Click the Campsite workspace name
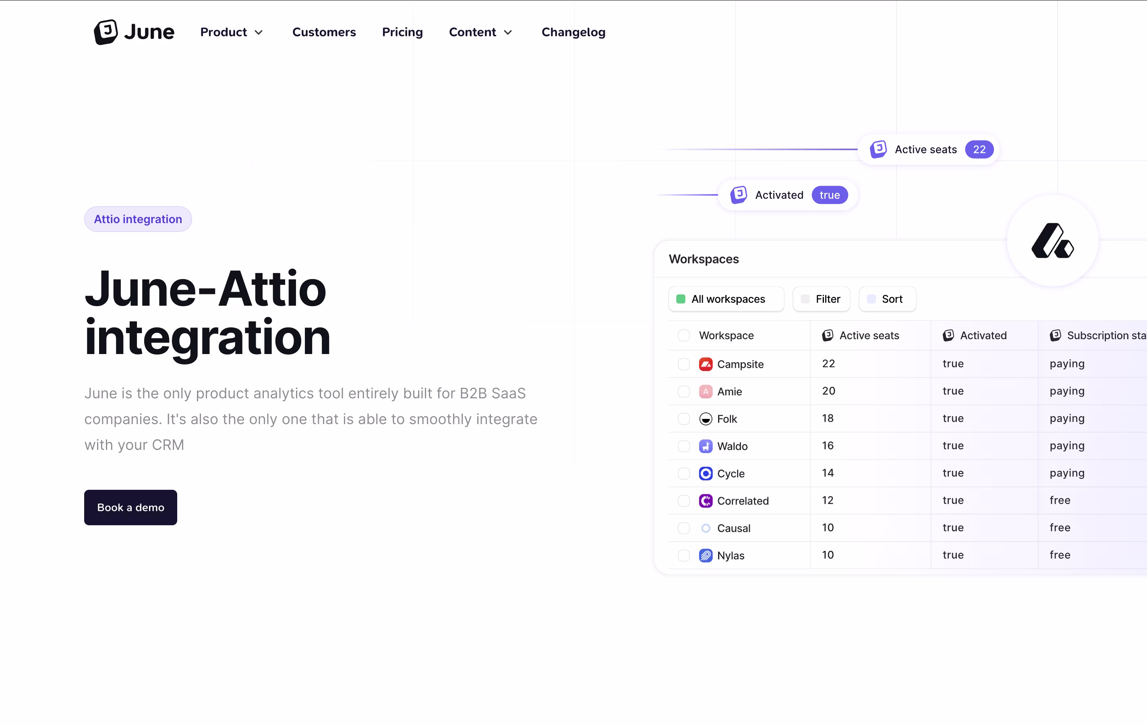 click(x=740, y=364)
